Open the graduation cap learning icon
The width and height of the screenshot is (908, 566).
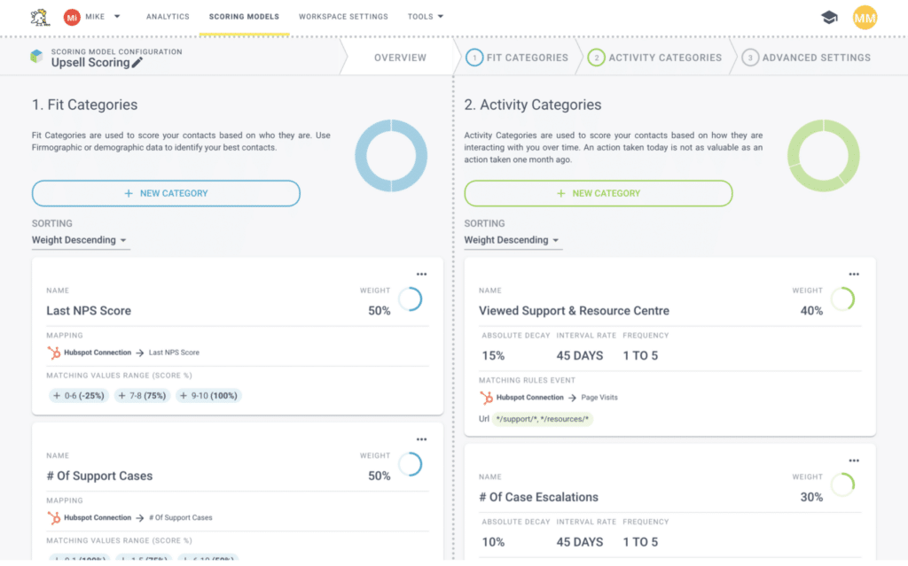coord(829,18)
